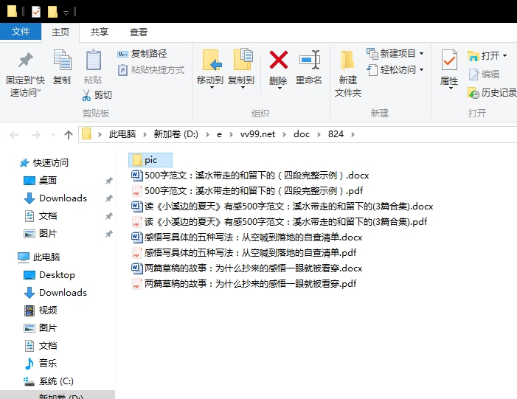The height and width of the screenshot is (399, 517).
Task: Switch to the 查看 (View) tab
Action: tap(138, 32)
